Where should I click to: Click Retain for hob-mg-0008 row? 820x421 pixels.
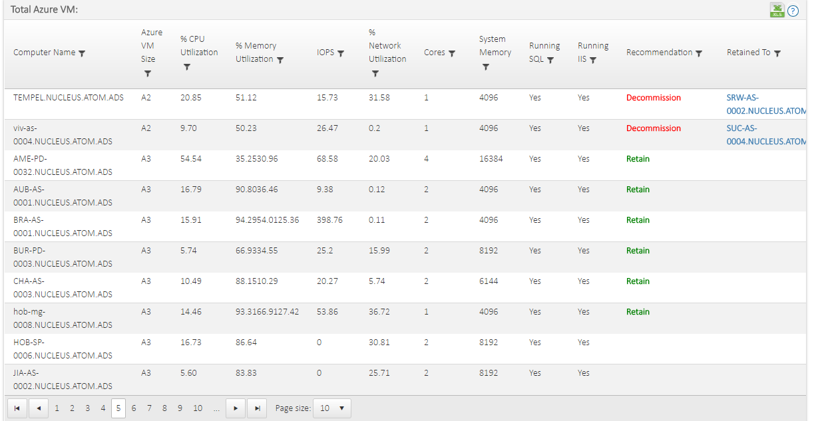(638, 312)
